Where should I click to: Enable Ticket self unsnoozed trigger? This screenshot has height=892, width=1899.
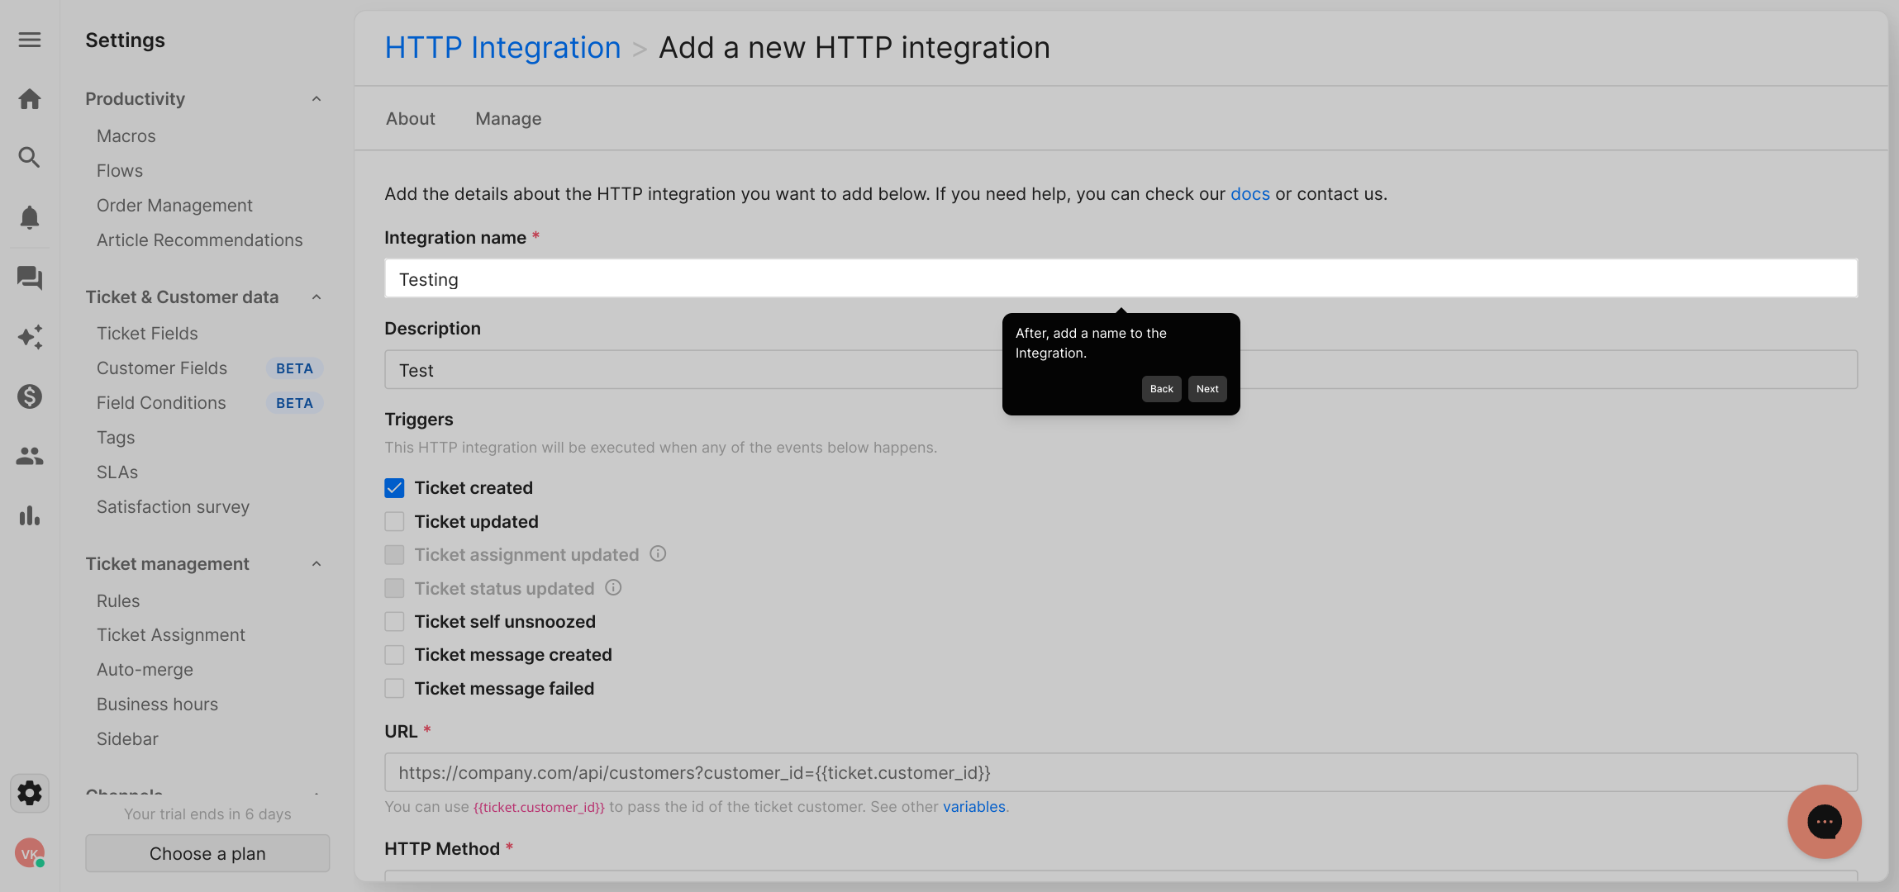pyautogui.click(x=394, y=621)
